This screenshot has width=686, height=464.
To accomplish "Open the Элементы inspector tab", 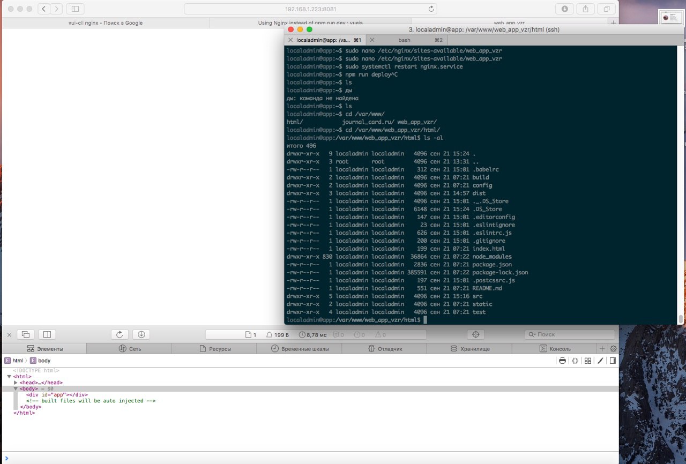I will (46, 349).
